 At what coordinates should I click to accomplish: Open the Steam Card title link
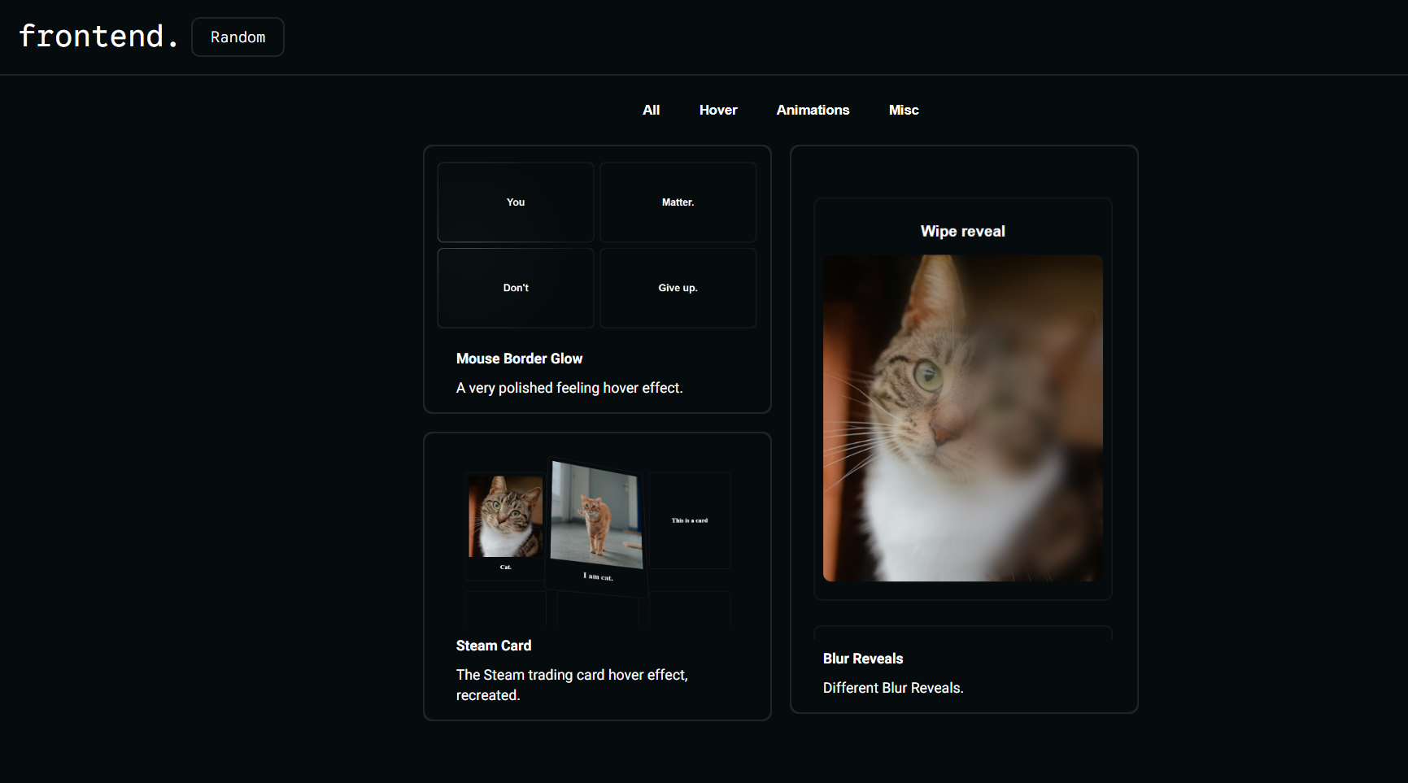493,646
